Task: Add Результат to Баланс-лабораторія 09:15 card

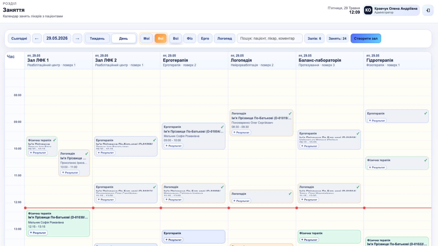Action: click(309, 146)
